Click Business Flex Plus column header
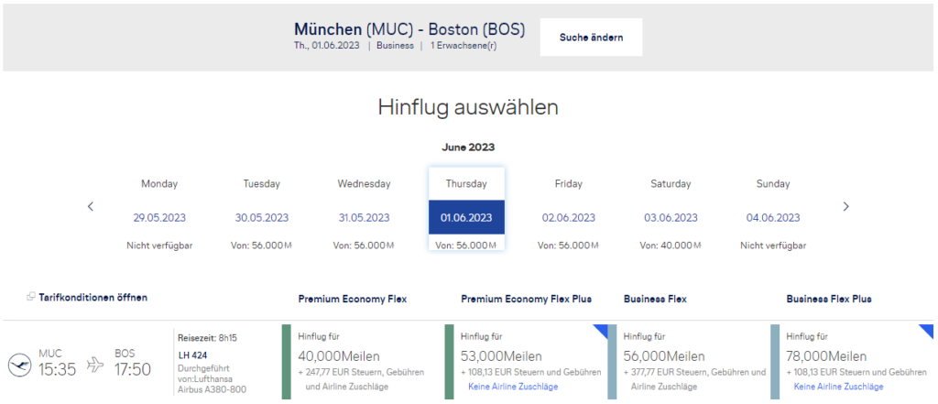Image resolution: width=938 pixels, height=404 pixels. click(x=829, y=299)
